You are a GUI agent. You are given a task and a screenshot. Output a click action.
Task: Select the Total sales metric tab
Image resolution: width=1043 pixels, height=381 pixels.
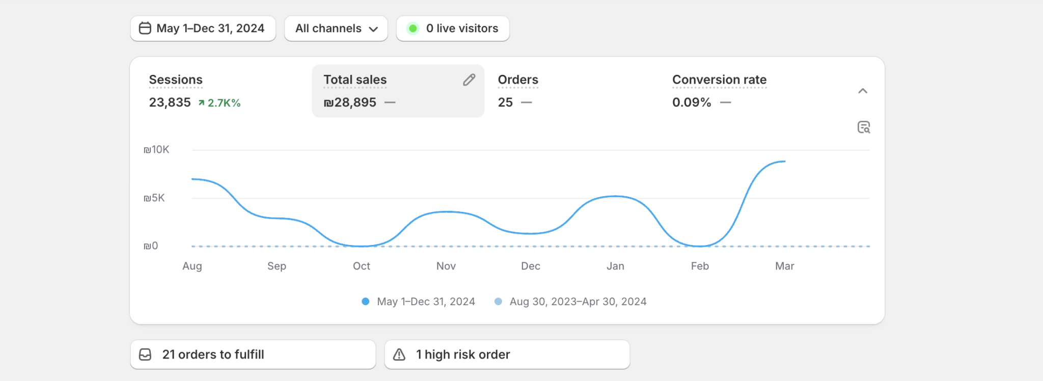[355, 80]
